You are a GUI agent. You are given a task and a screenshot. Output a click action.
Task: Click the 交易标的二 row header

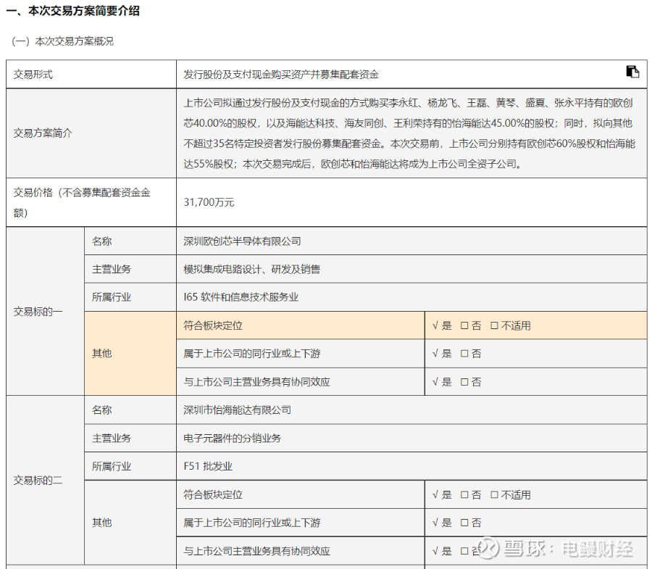point(46,480)
